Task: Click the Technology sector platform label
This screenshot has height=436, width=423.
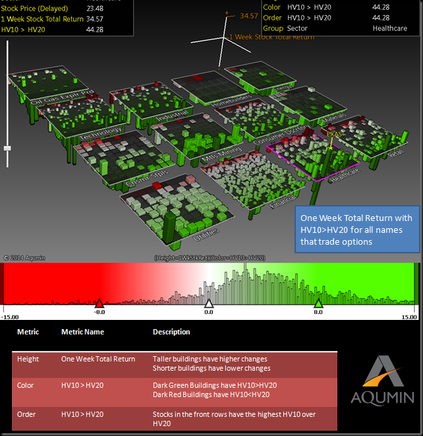Action: [x=101, y=133]
